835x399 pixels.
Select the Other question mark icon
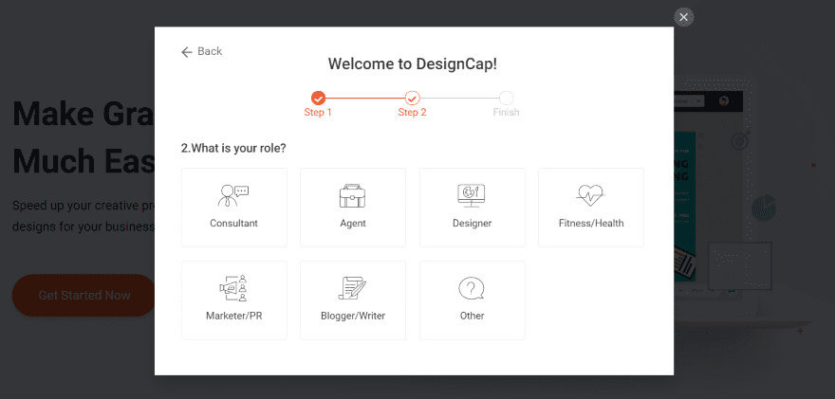(472, 288)
